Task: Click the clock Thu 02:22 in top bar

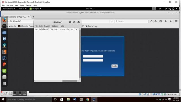Action: (x=90, y=9)
